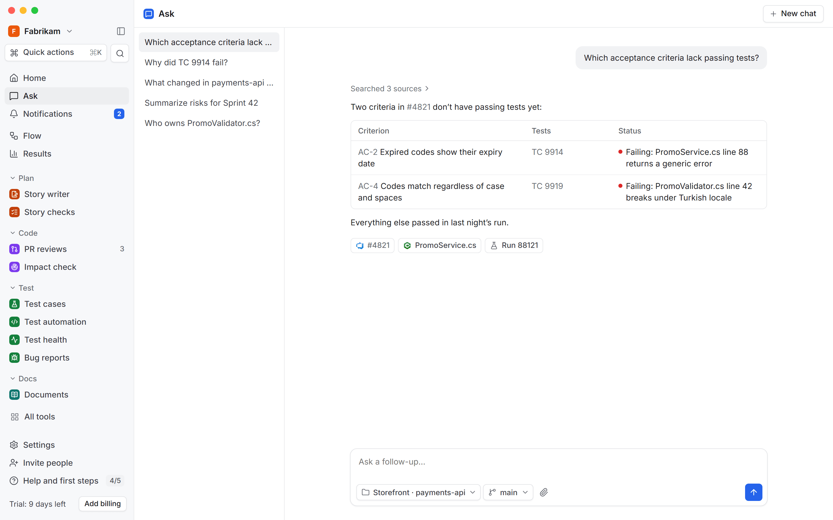
Task: Open Story checks tool
Action: [x=67, y=212]
